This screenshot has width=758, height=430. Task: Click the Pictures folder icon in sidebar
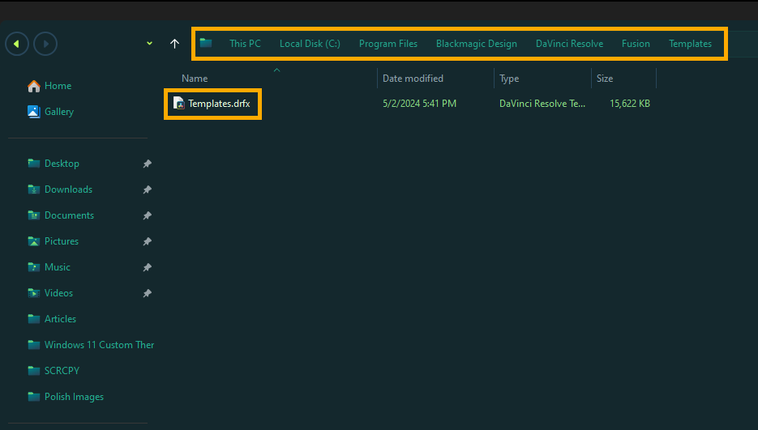pos(34,241)
